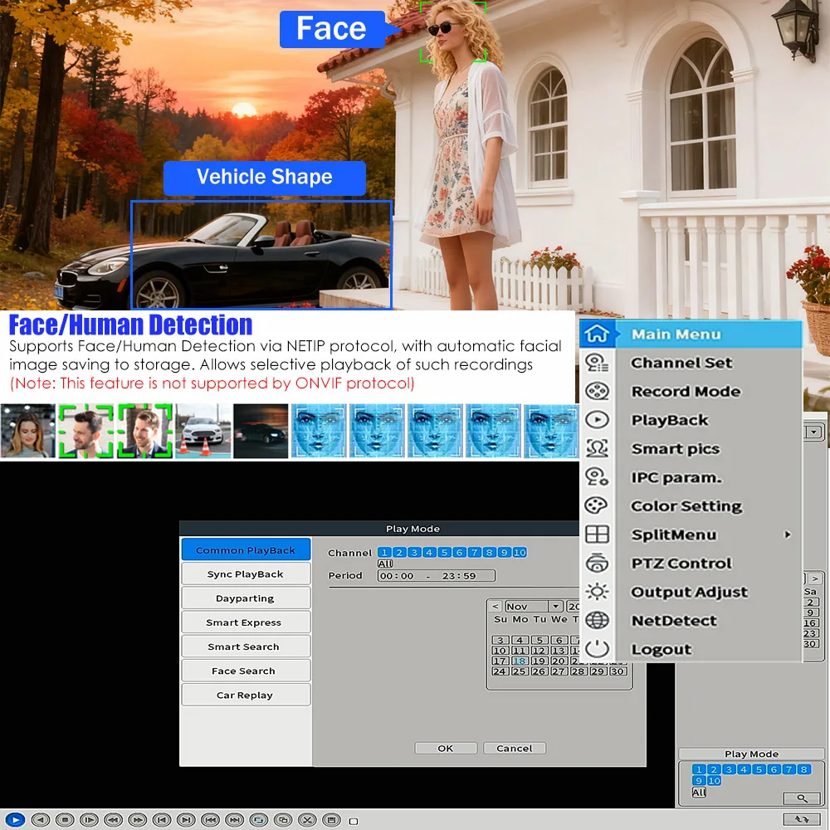Confirm with the OK button
Viewport: 830px width, 830px height.
(446, 748)
